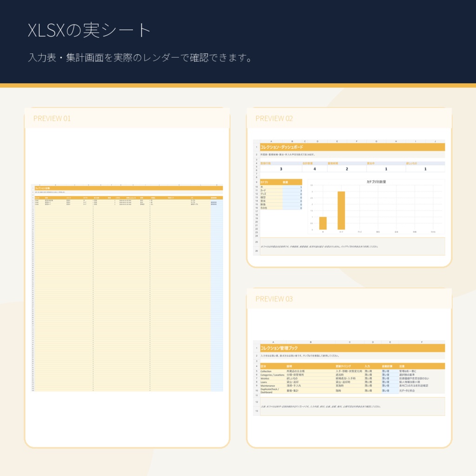This screenshot has width=476, height=476.
Task: Open the PREVIEW 03 コレクション管理ブック sheet thumbnail
Action: pyautogui.click(x=349, y=378)
